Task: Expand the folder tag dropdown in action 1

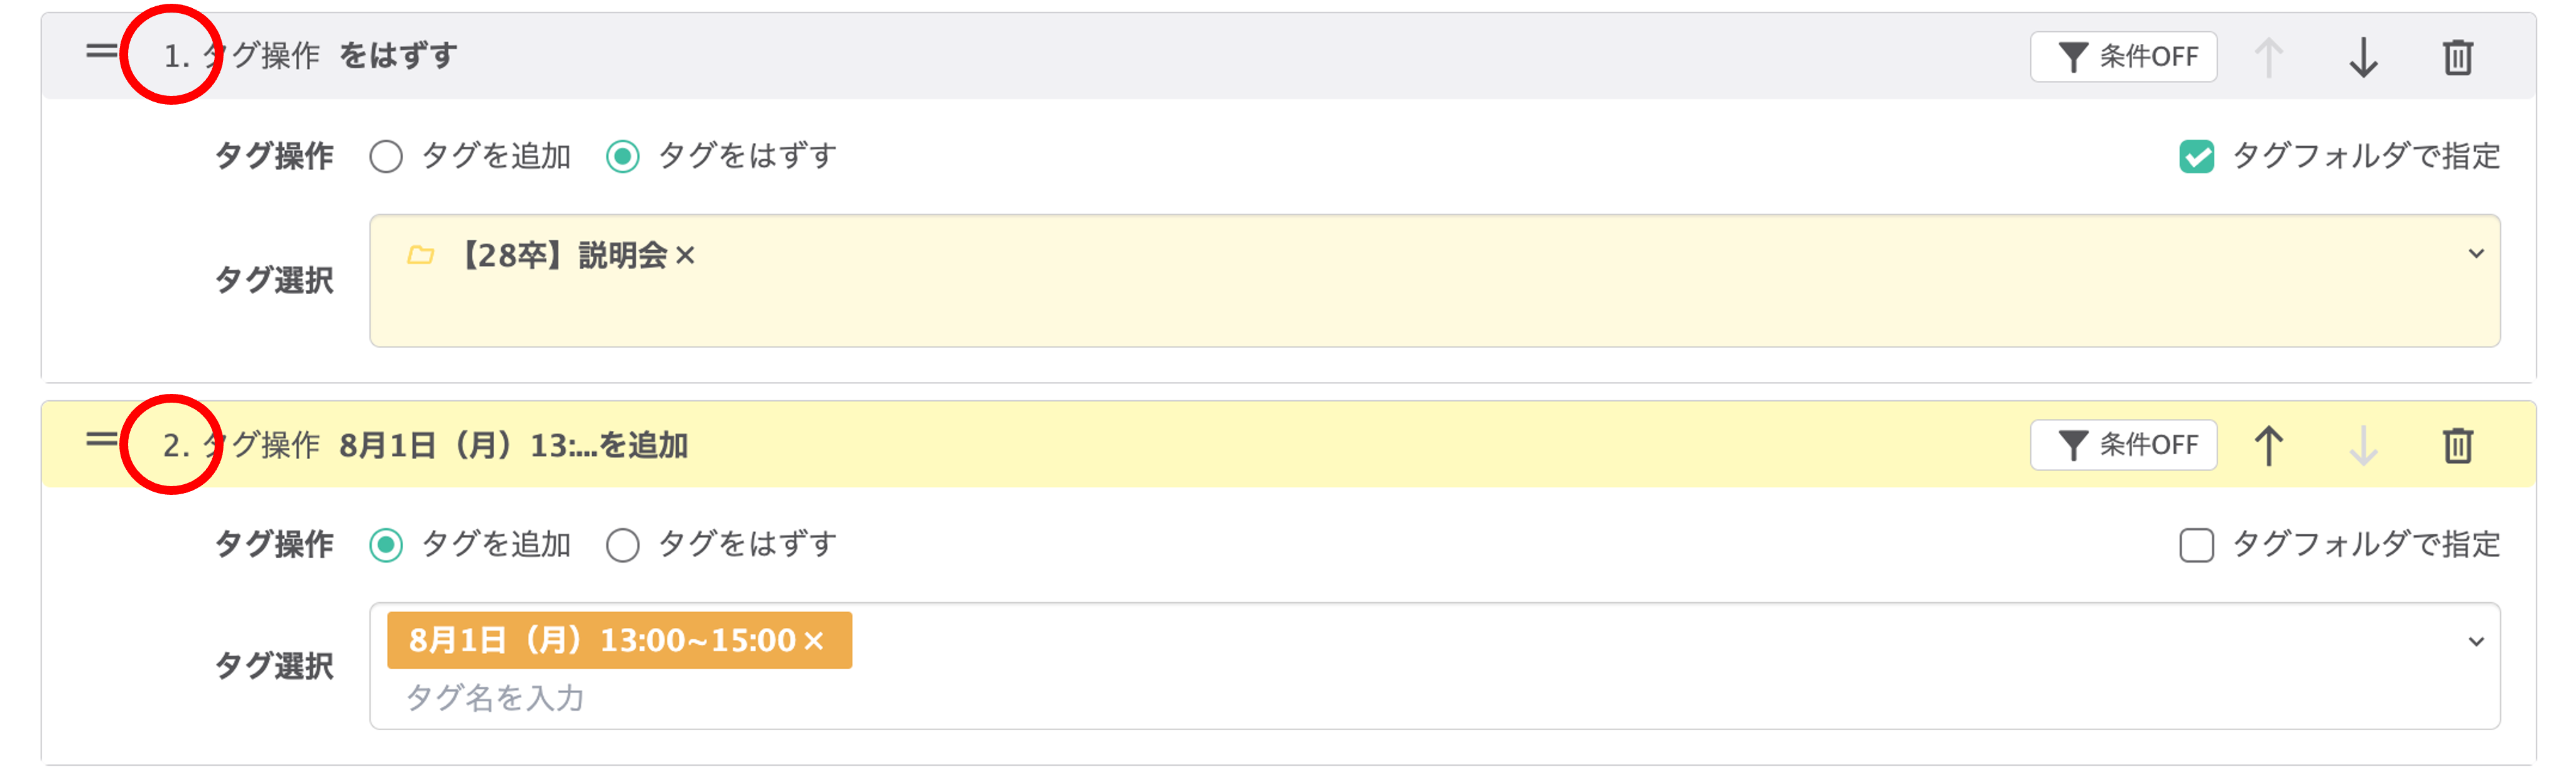Action: [2475, 253]
